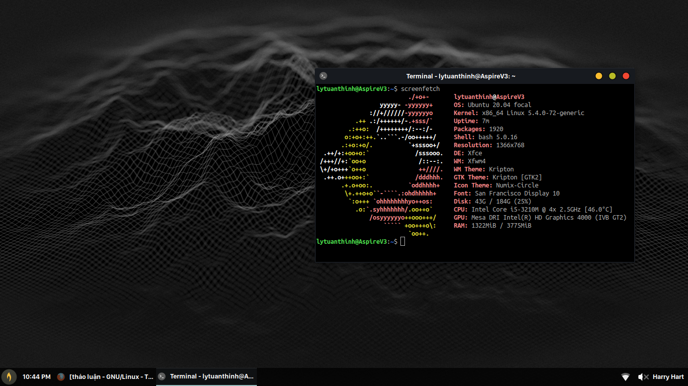Open the Harry Hart user menu
This screenshot has height=386, width=688.
668,377
